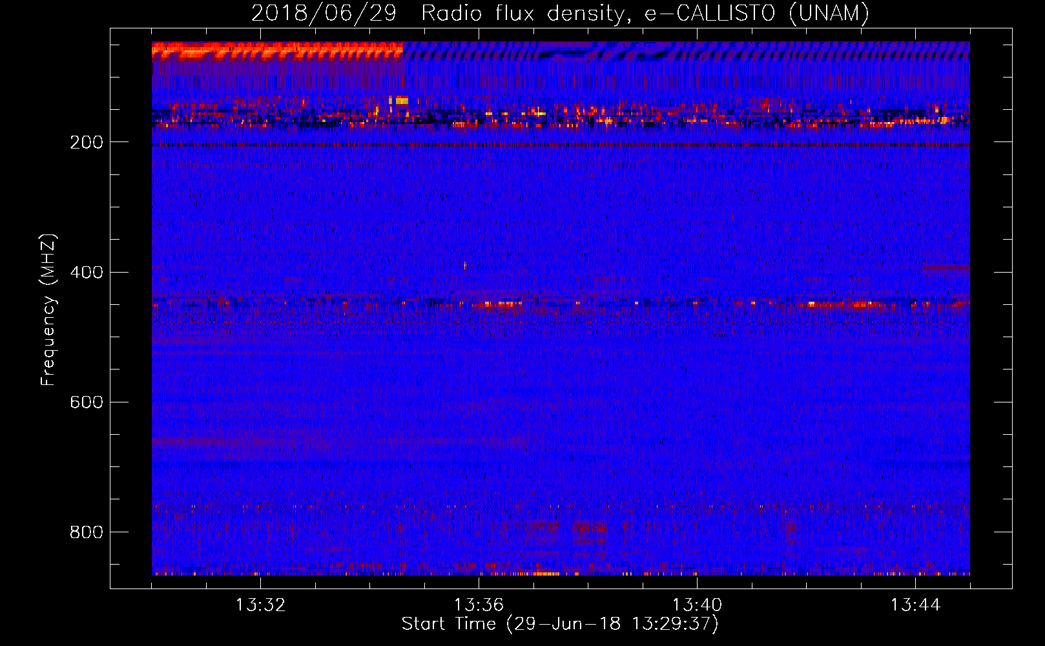This screenshot has height=646, width=1045.
Task: Select the 600 frequency tick label
Action: point(86,402)
